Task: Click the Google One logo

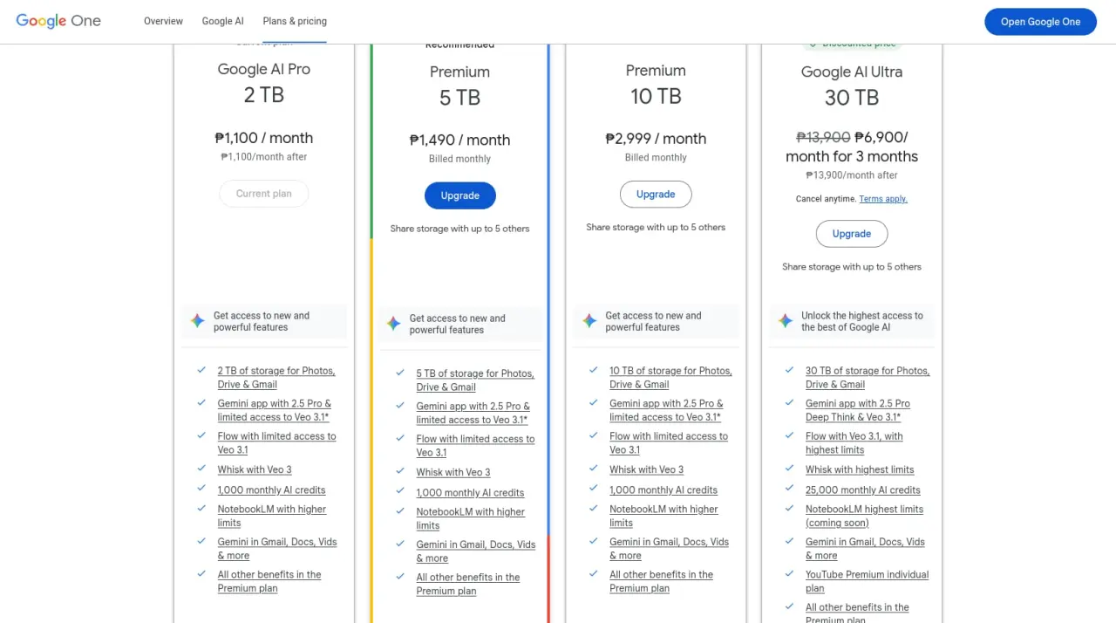Action: [x=58, y=21]
